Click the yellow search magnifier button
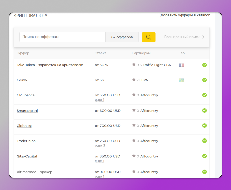Image resolution: width=231 pixels, height=190 pixels. (x=148, y=37)
